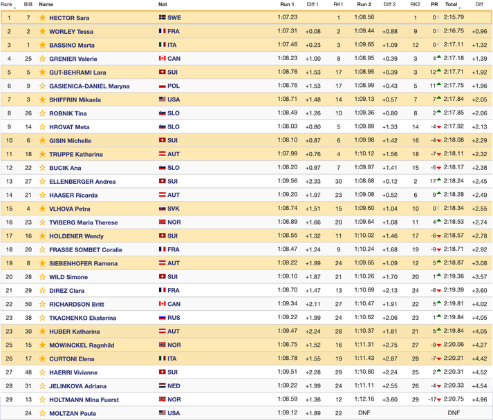Click the Russia flag for Tkachenko Ekaterina
This screenshot has width=493, height=420.
click(x=162, y=318)
